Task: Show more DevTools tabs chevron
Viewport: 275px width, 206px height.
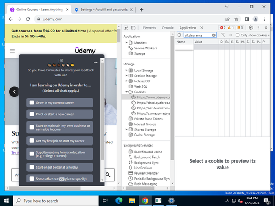Action: pos(202,27)
